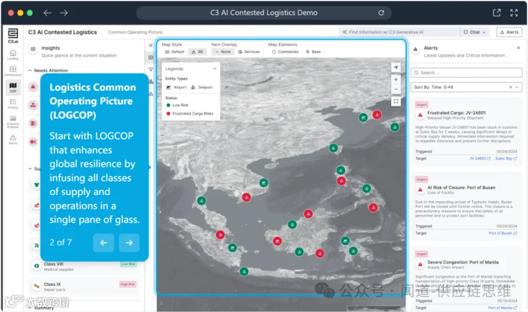528x312 pixels.
Task: Click Common Operating Picture breadcrumb
Action: click(135, 32)
